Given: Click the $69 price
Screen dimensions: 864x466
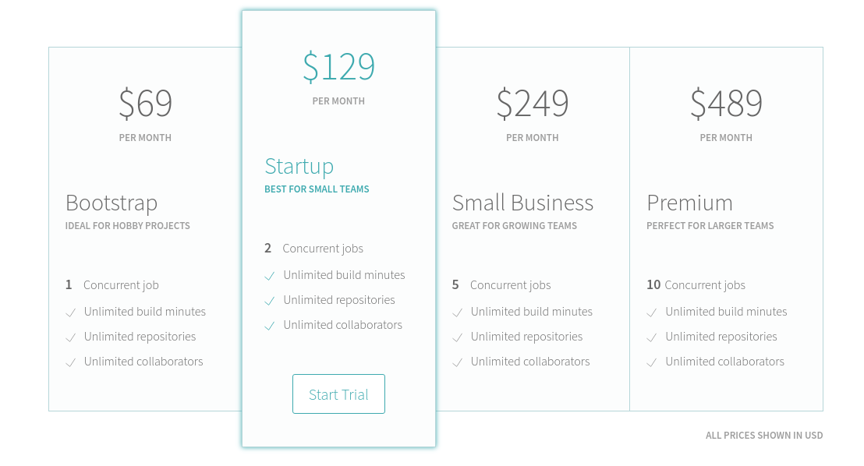Looking at the screenshot, I should [145, 103].
